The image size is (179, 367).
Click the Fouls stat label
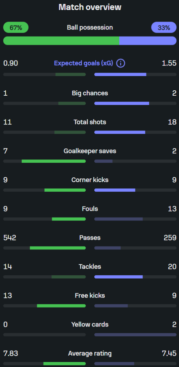(90, 209)
